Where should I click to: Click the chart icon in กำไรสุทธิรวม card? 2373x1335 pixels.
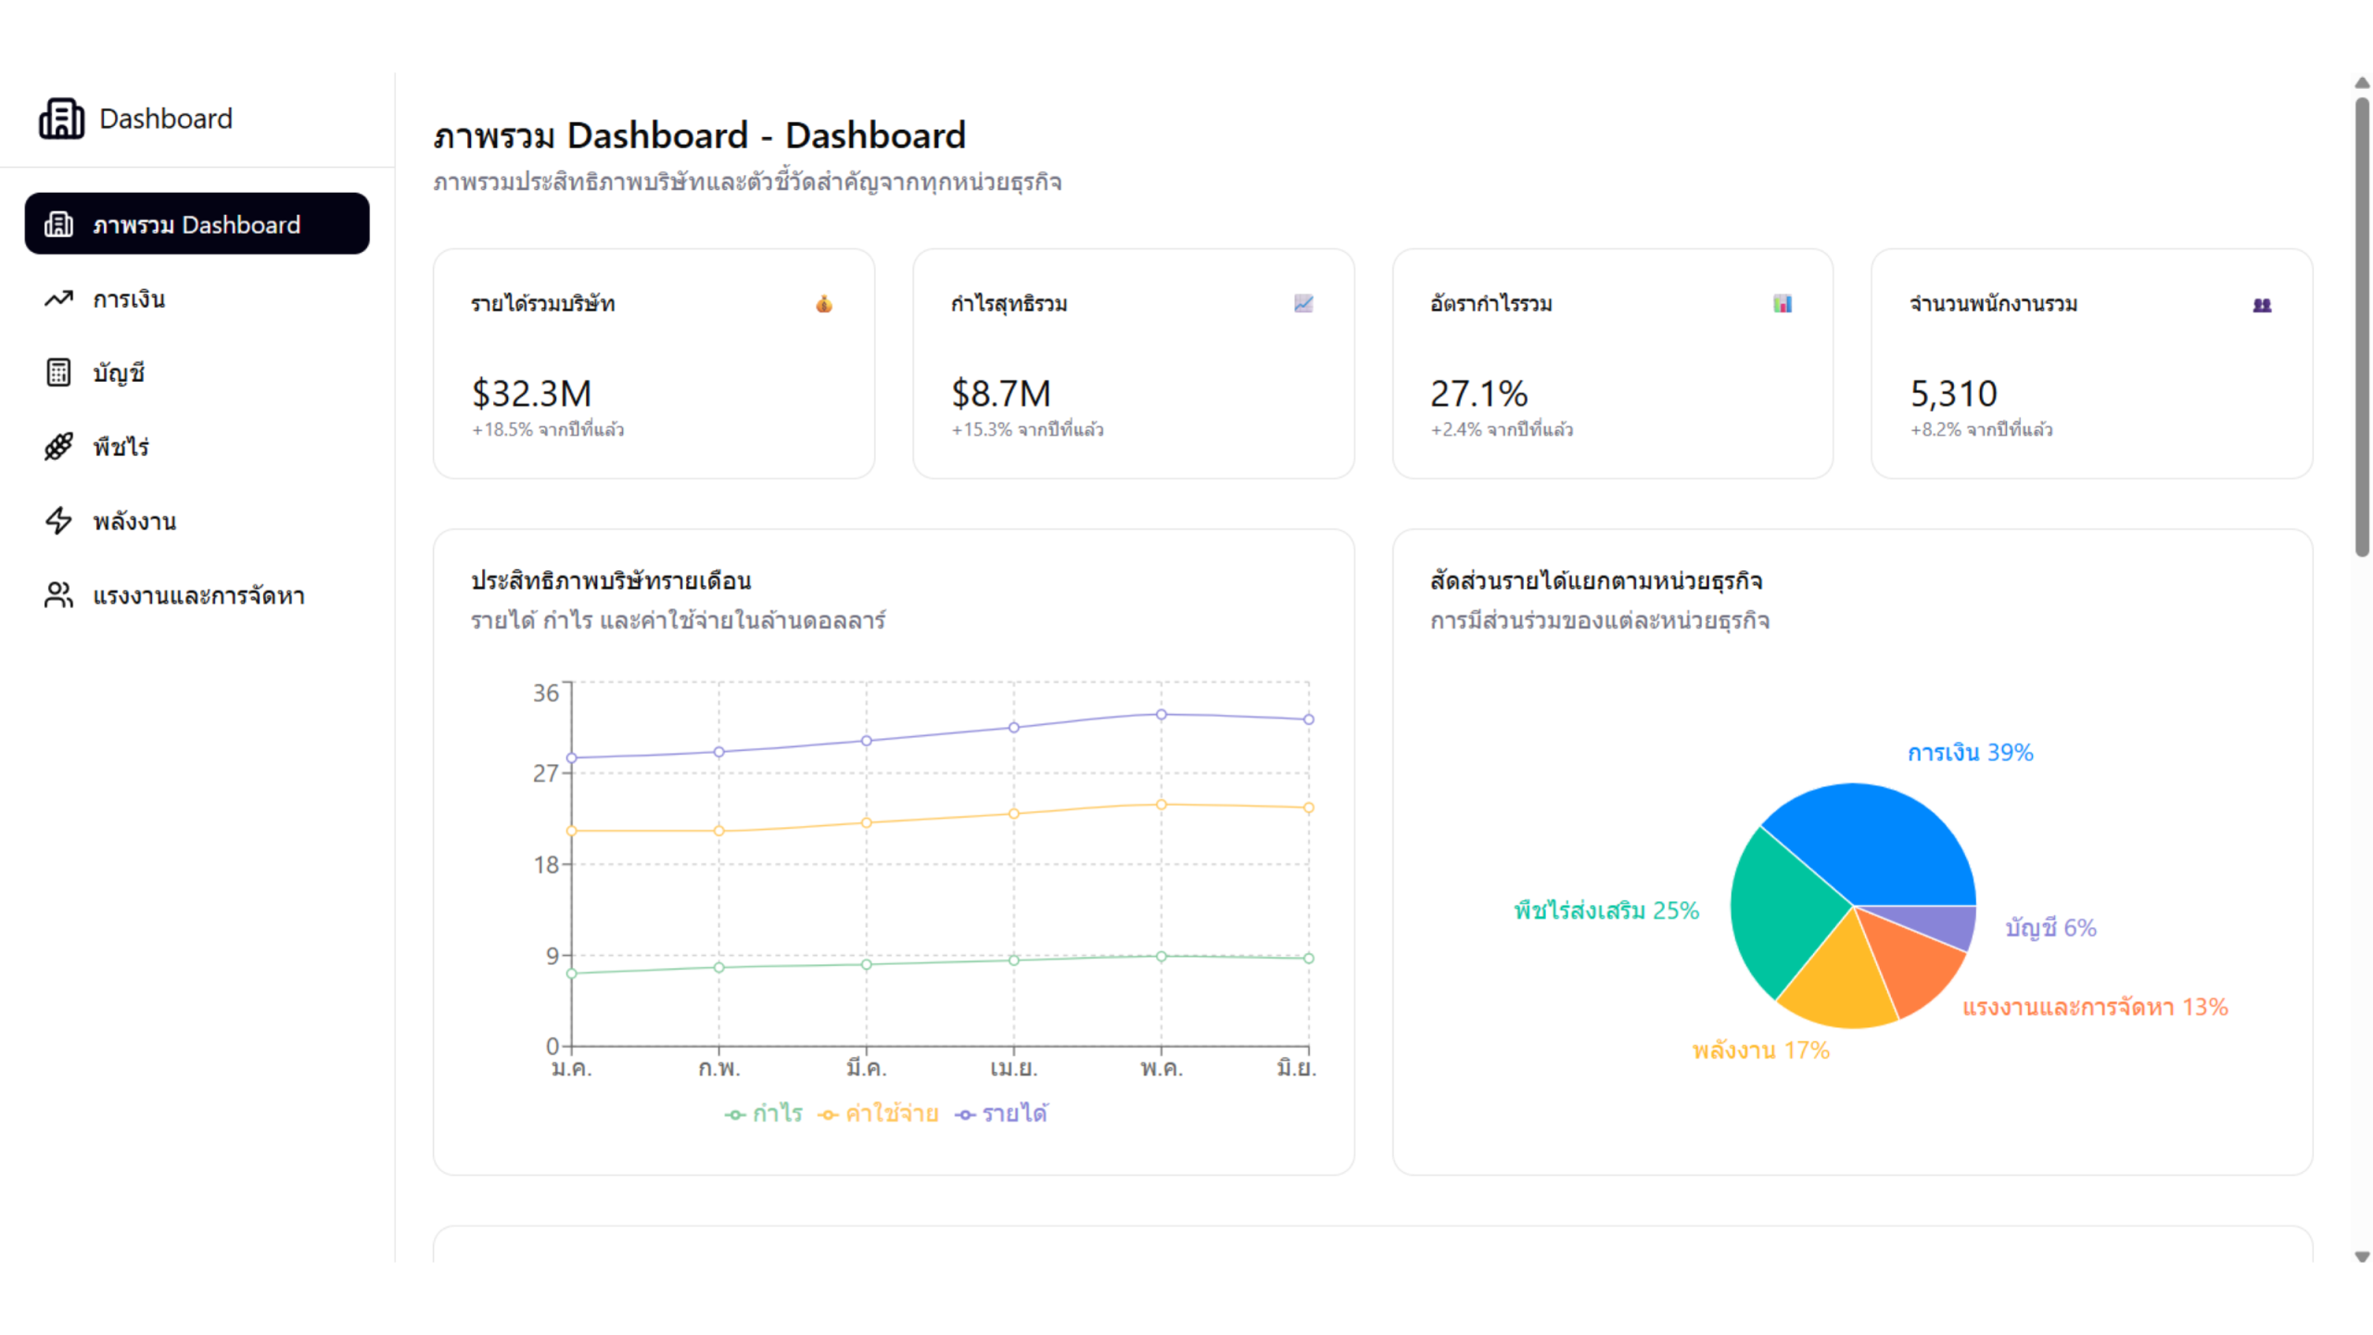(x=1303, y=304)
